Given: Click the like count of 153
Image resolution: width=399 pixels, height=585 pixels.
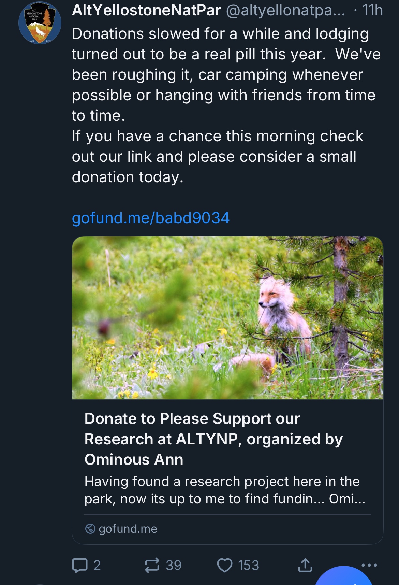Looking at the screenshot, I should tap(249, 565).
